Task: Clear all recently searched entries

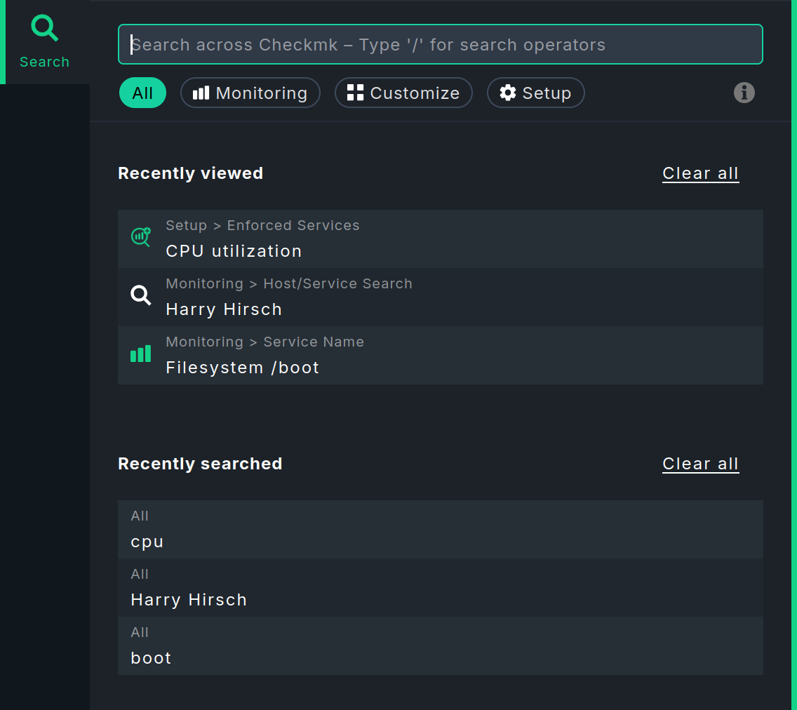Action: [700, 463]
